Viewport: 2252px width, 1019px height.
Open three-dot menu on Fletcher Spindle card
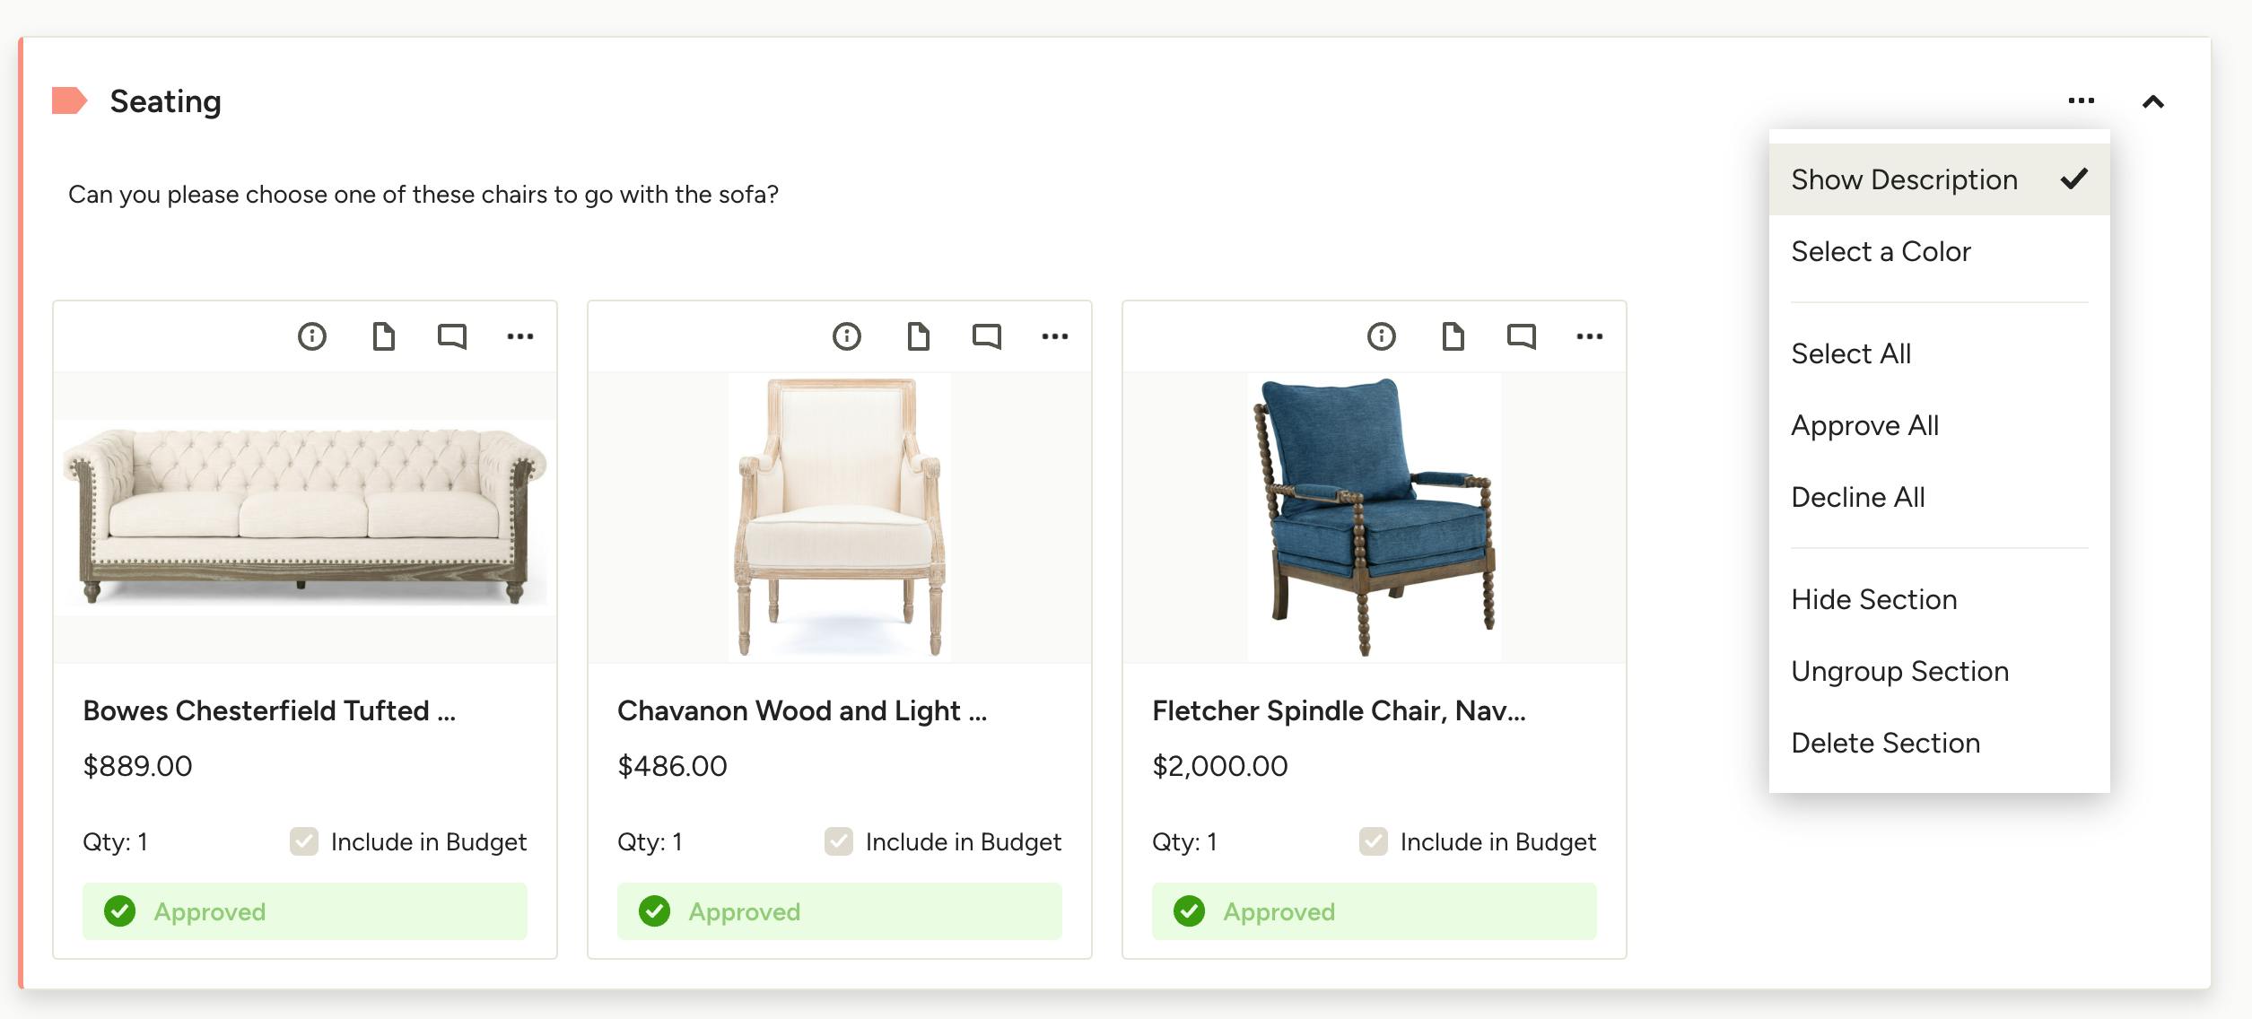coord(1589,336)
